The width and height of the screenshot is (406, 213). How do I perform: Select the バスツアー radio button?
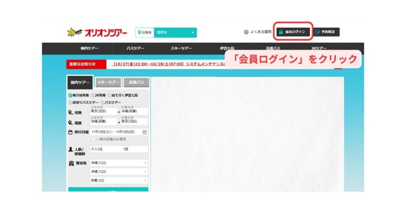pos(103,103)
